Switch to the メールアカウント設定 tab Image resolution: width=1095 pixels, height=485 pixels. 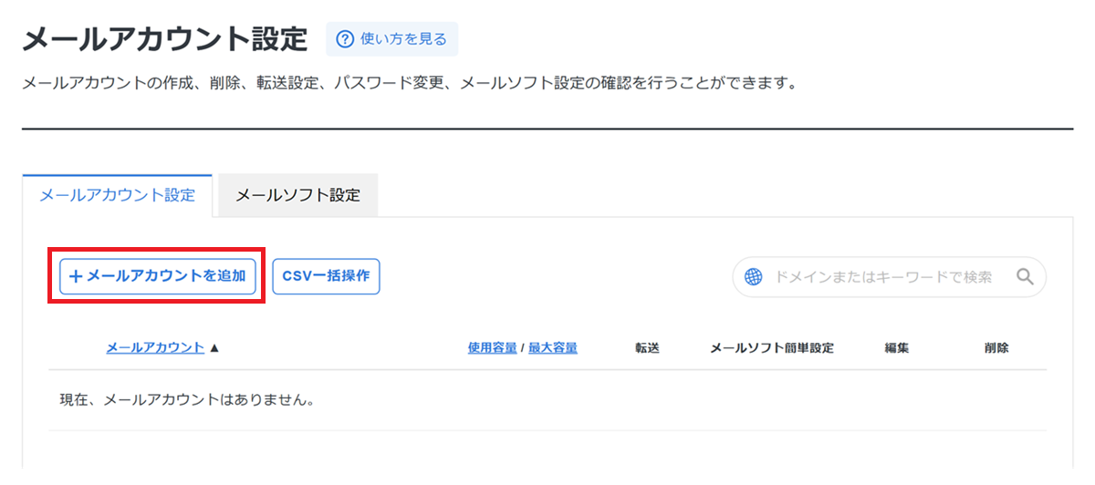pos(118,196)
